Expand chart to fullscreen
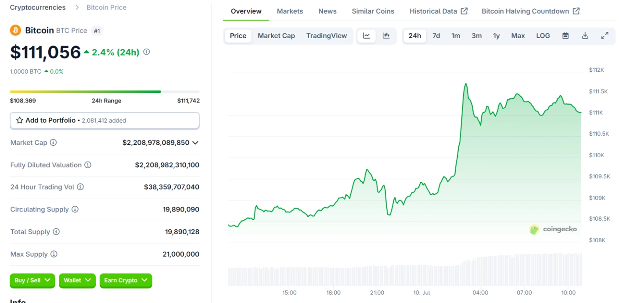 (605, 35)
